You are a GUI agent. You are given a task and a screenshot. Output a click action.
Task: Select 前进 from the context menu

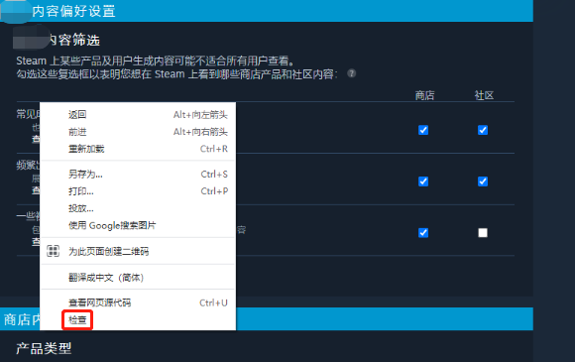[x=138, y=132]
